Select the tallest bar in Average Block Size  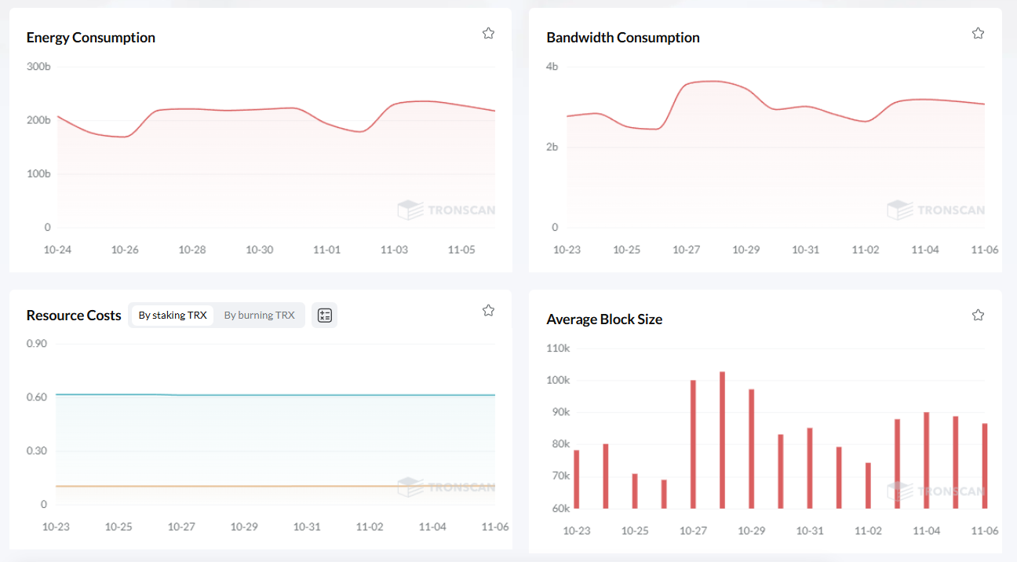[x=722, y=440]
